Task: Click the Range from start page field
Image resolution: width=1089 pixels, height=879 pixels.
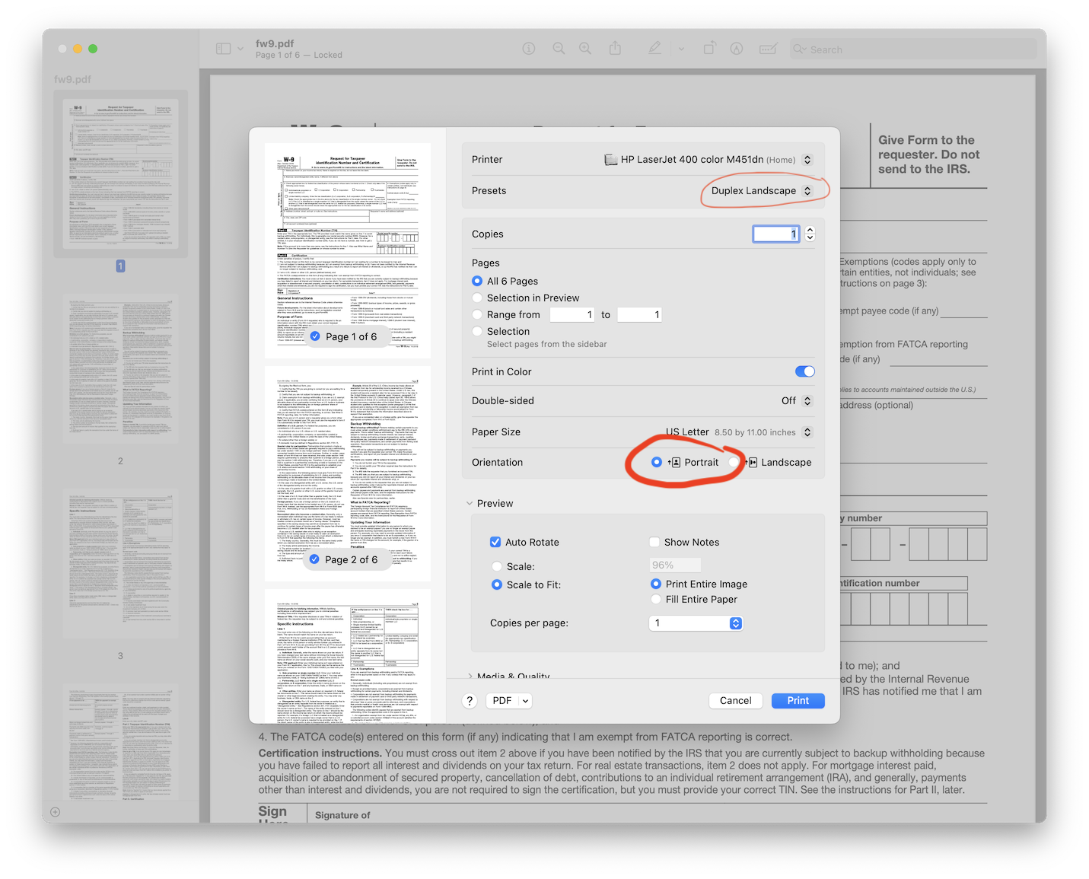Action: [572, 314]
